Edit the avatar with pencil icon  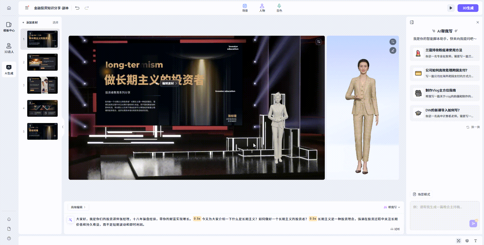click(x=393, y=50)
